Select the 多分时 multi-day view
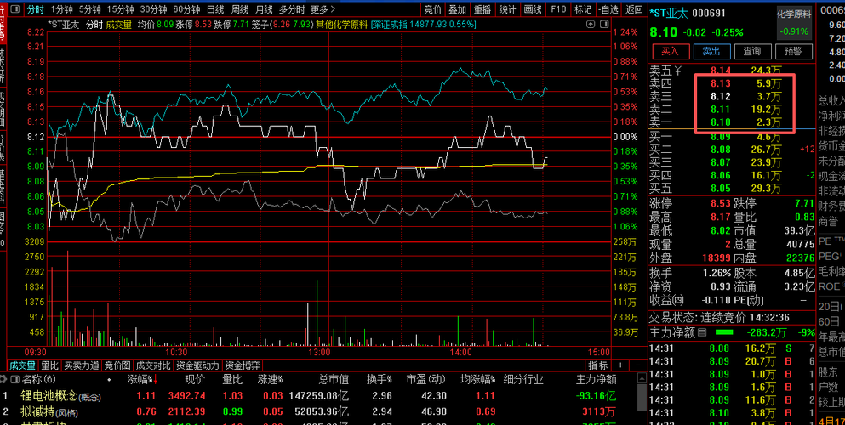This screenshot has height=425, width=845. 292,9
